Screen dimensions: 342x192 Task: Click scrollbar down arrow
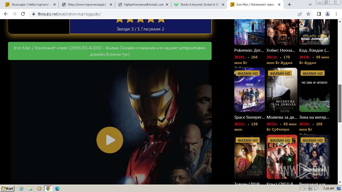coord(340,182)
